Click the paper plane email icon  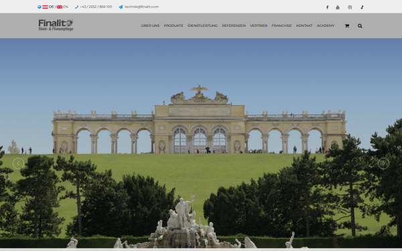click(x=121, y=7)
